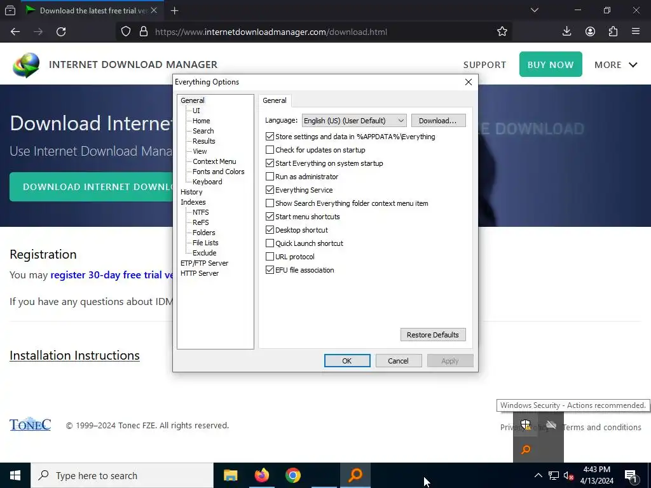Click the tracking protection shield icon
The image size is (651, 488).
[126, 32]
